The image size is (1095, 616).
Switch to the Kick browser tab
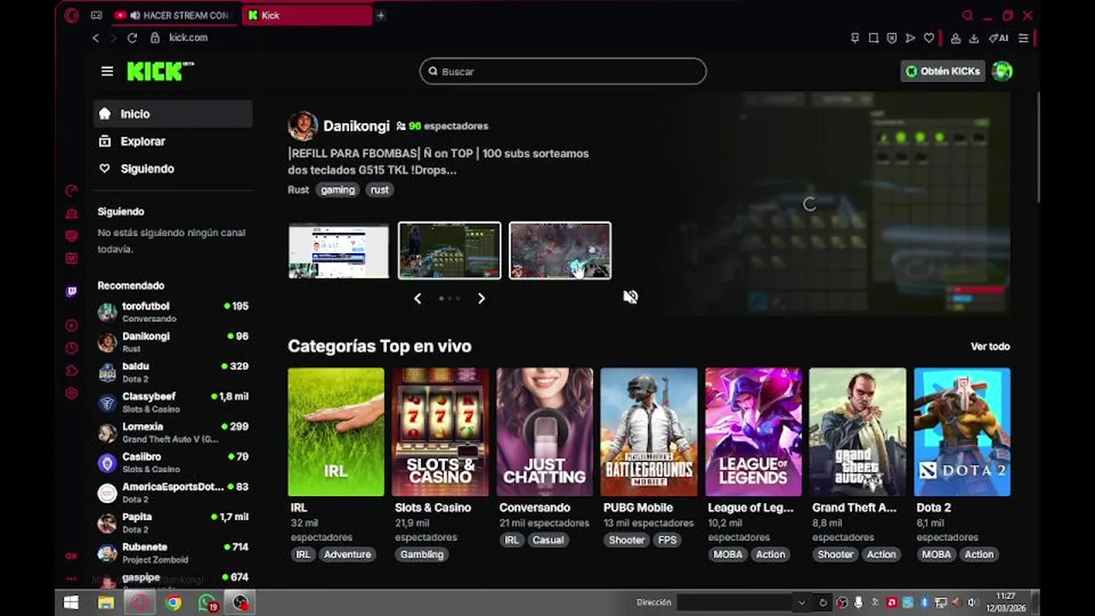[307, 15]
